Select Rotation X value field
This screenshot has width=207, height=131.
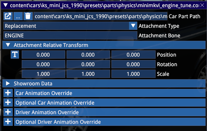[43, 64]
